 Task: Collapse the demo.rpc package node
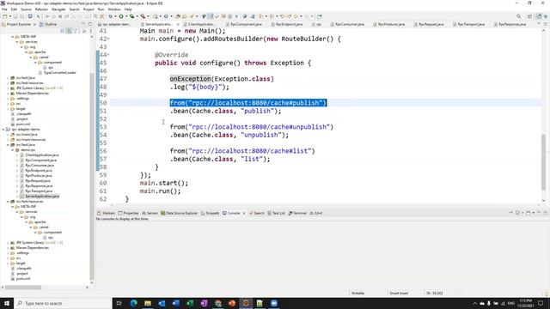pos(13,150)
